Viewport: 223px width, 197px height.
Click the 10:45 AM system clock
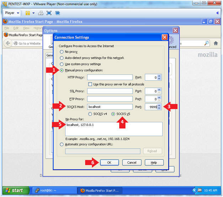click(x=211, y=190)
